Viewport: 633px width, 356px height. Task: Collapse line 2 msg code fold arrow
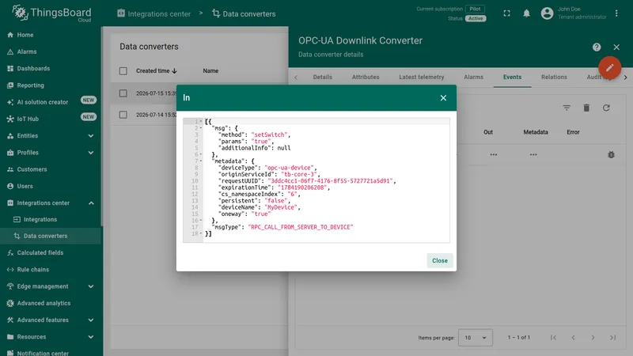click(x=201, y=128)
